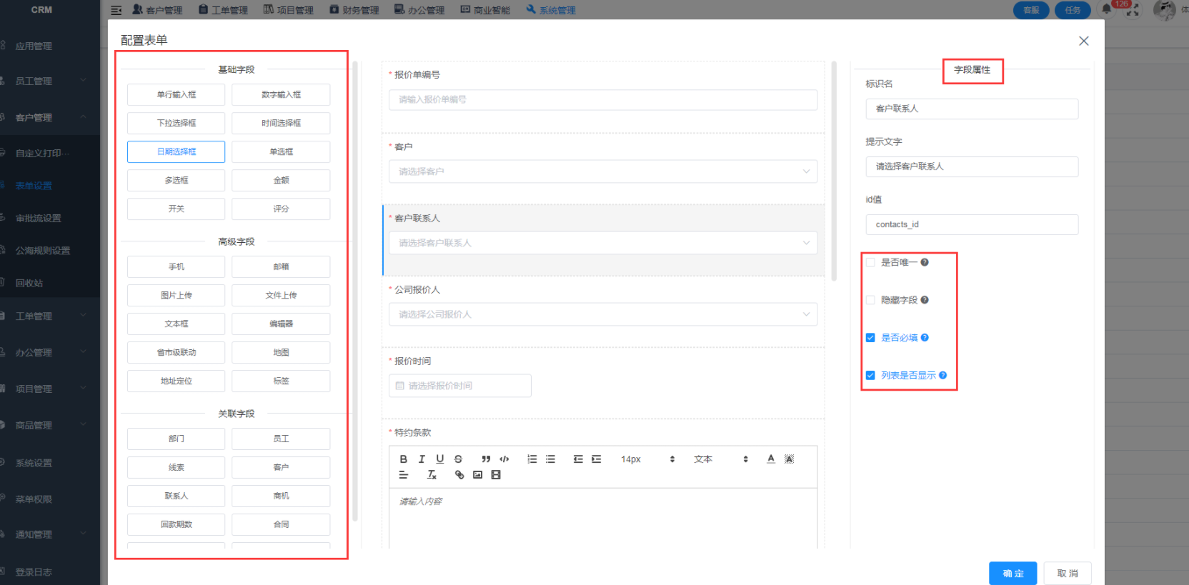
Task: Click the 客服 button in the header
Action: (1031, 10)
